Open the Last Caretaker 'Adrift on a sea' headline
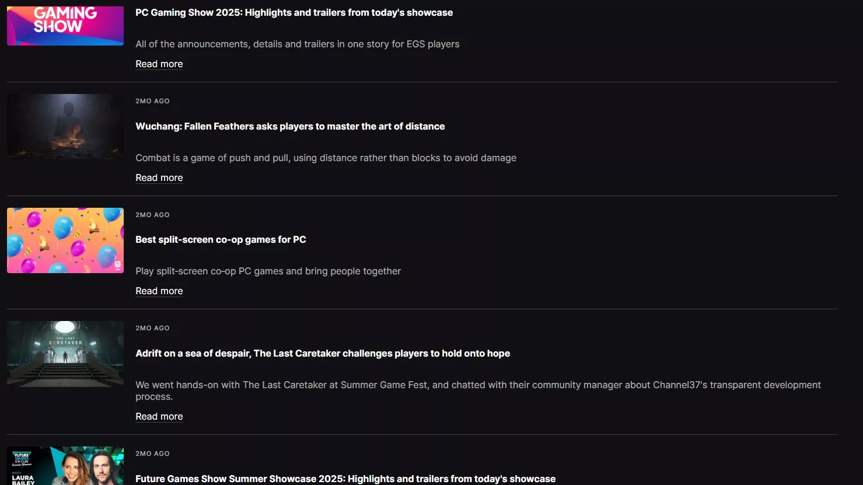 pos(323,354)
